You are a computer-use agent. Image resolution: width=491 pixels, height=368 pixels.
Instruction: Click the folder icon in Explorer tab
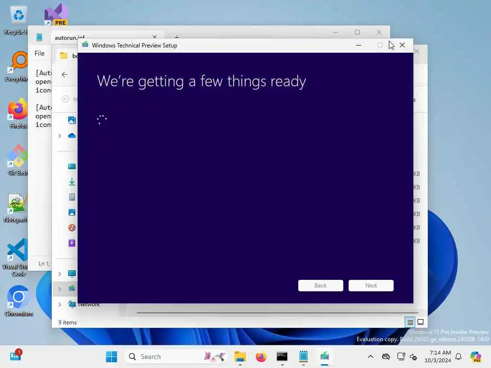[64, 56]
